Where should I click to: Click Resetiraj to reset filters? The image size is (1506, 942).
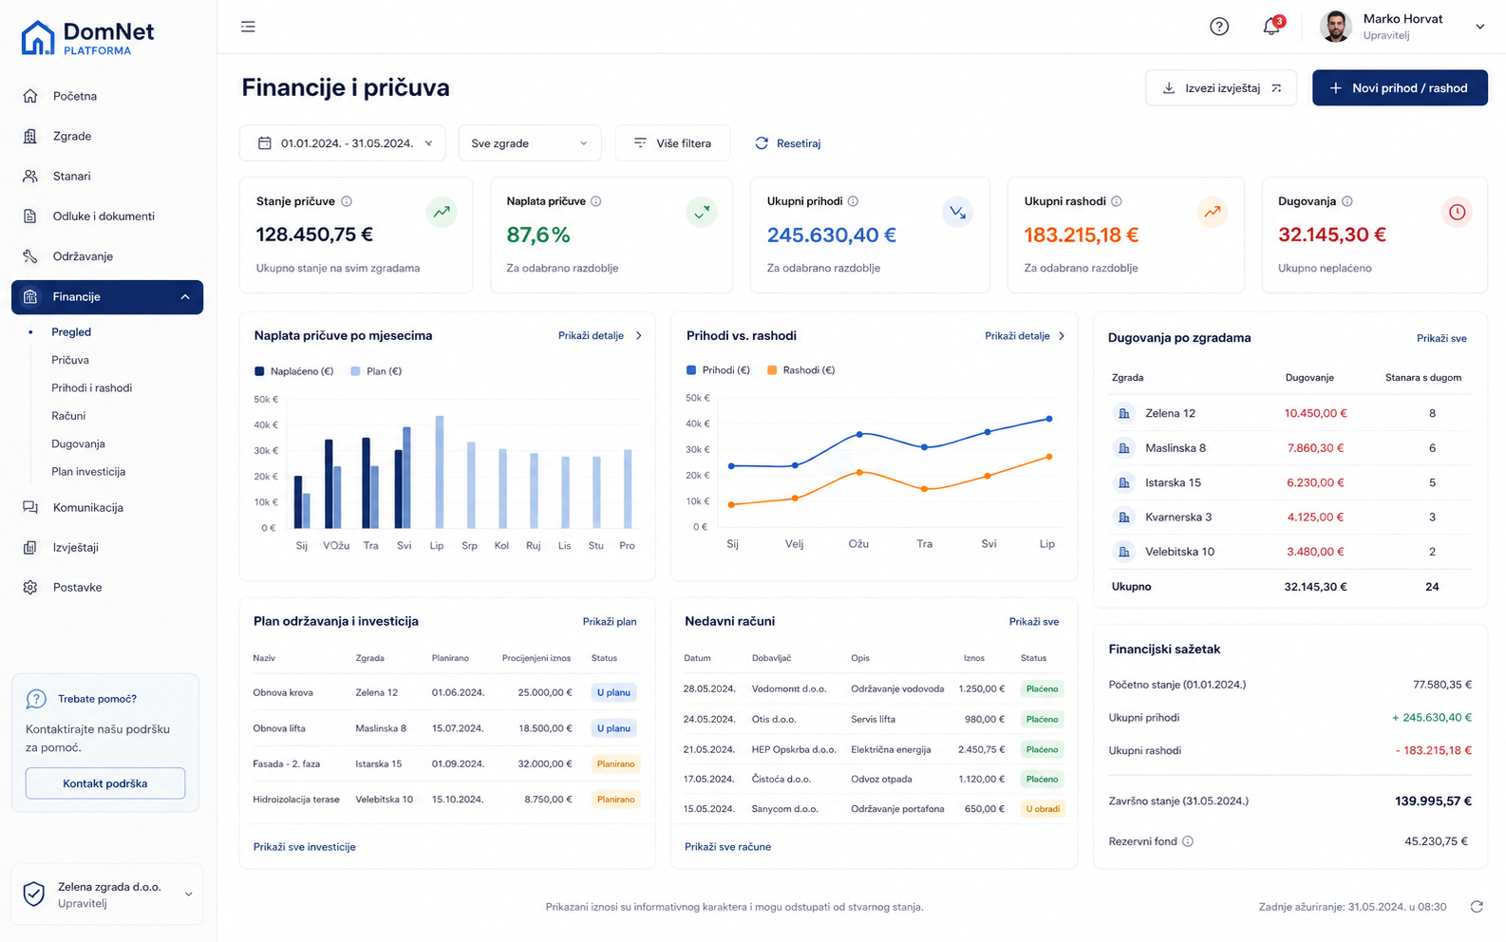tap(787, 143)
